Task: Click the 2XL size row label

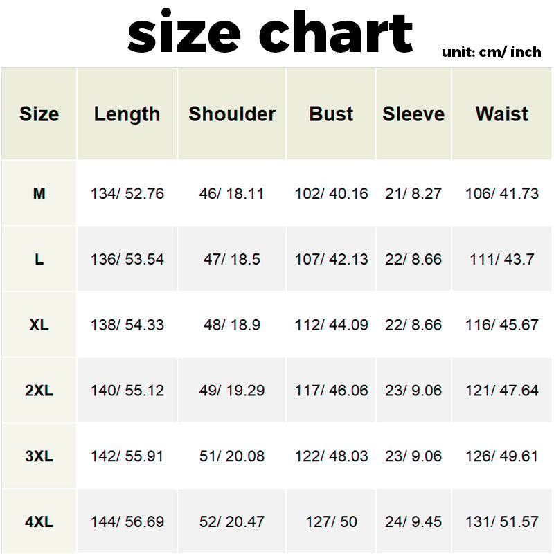Action: (39, 391)
